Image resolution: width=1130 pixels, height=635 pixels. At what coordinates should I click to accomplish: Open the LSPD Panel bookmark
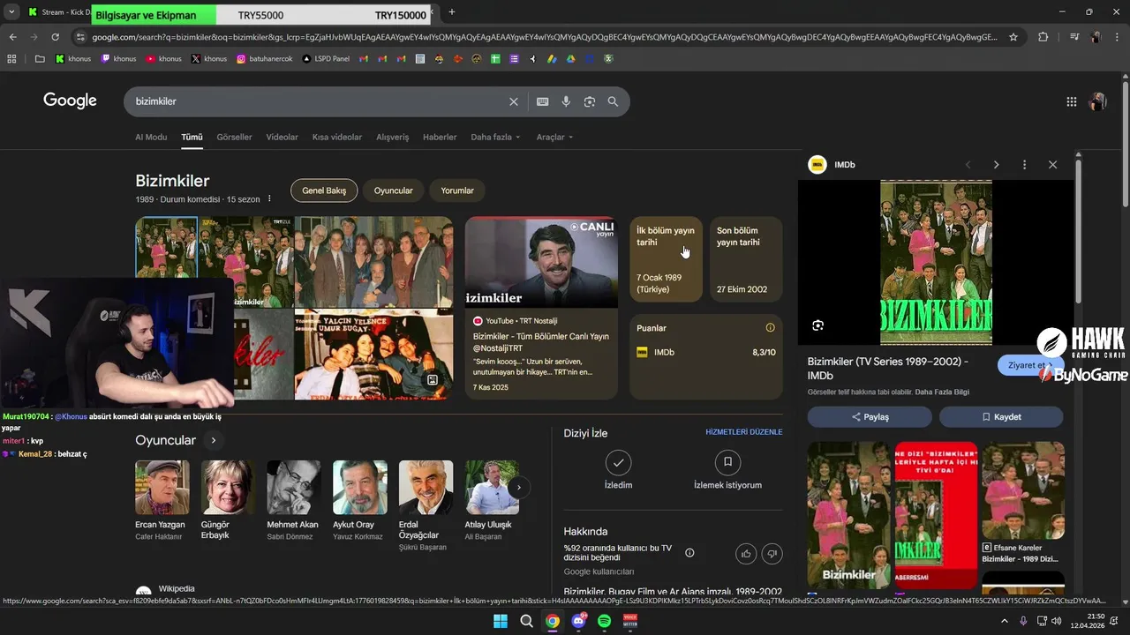327,59
